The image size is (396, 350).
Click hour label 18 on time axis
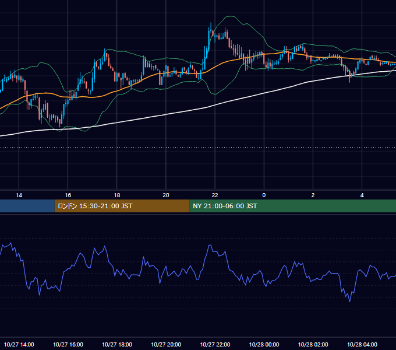tap(117, 195)
